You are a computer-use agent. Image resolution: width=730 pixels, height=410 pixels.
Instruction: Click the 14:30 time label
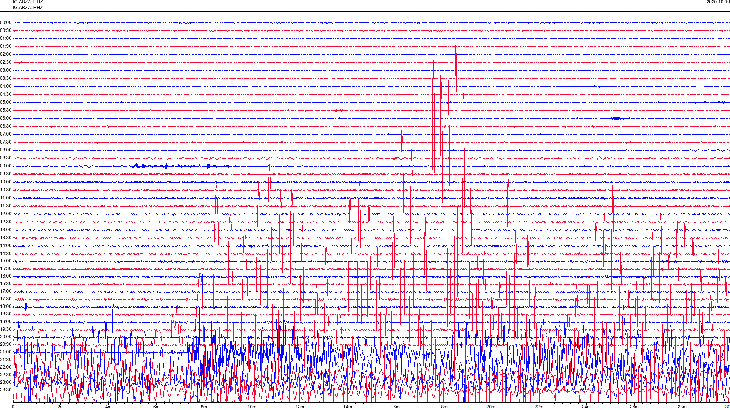click(x=6, y=254)
